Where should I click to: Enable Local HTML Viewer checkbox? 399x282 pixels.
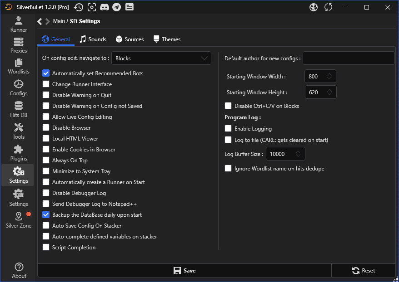coord(46,139)
